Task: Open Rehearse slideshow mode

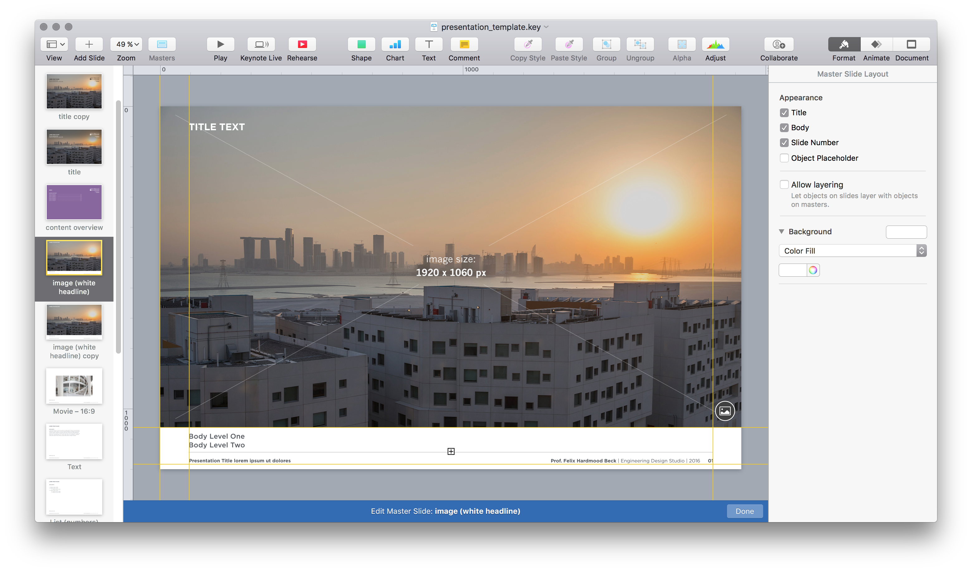Action: point(302,44)
